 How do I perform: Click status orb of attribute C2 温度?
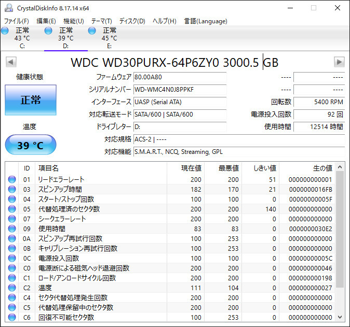click(12, 288)
